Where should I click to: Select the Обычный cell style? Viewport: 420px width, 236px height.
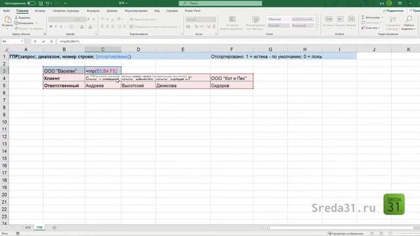coord(278,19)
